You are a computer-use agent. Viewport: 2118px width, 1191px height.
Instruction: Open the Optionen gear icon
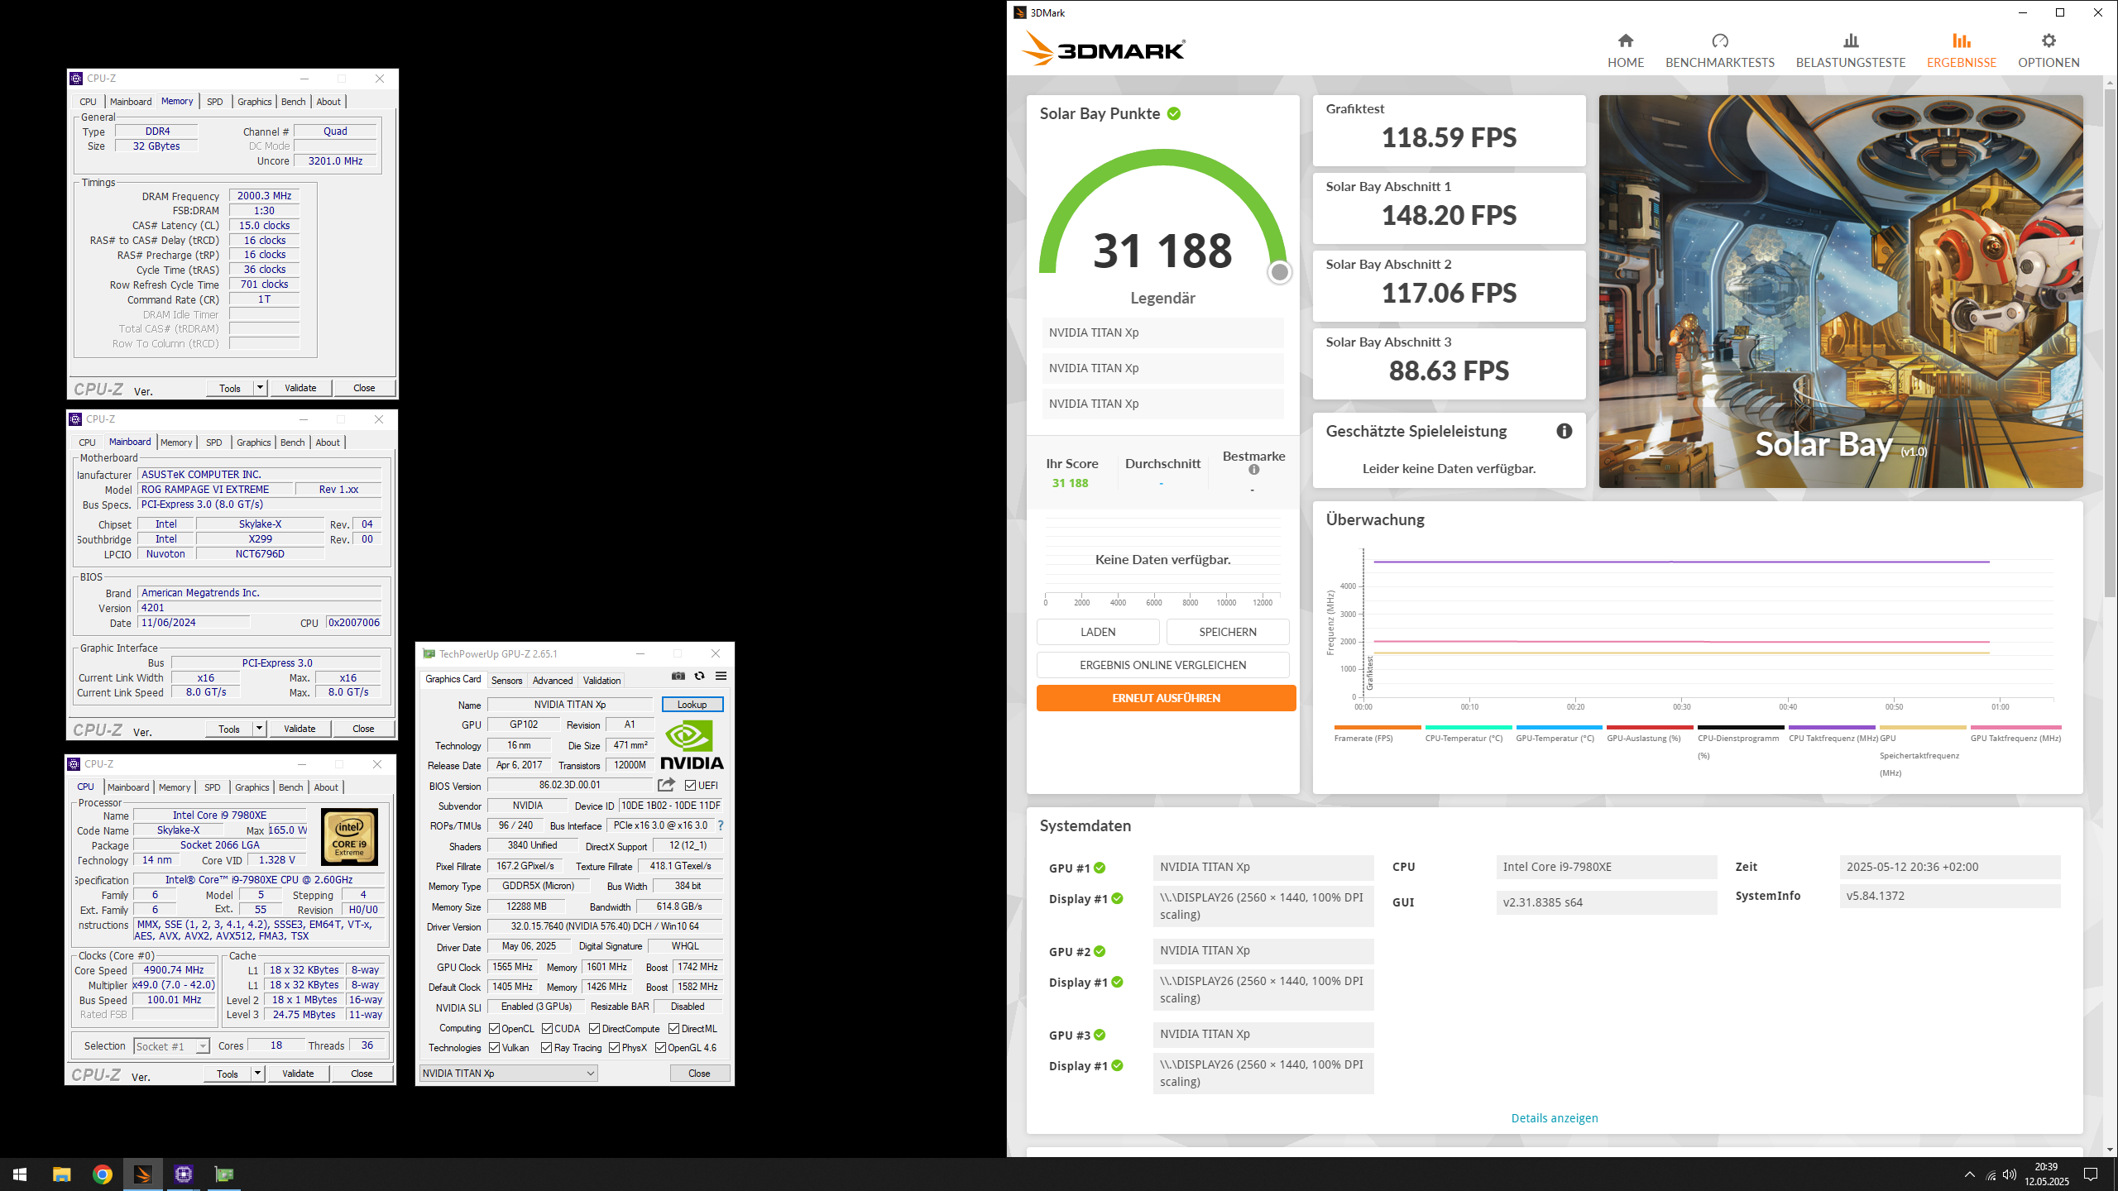2049,41
